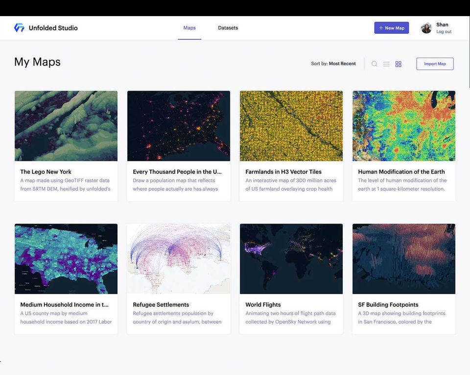Open Medium Household Income map thumbnail

point(66,259)
